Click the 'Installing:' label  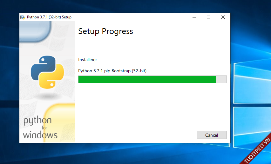(x=87, y=60)
